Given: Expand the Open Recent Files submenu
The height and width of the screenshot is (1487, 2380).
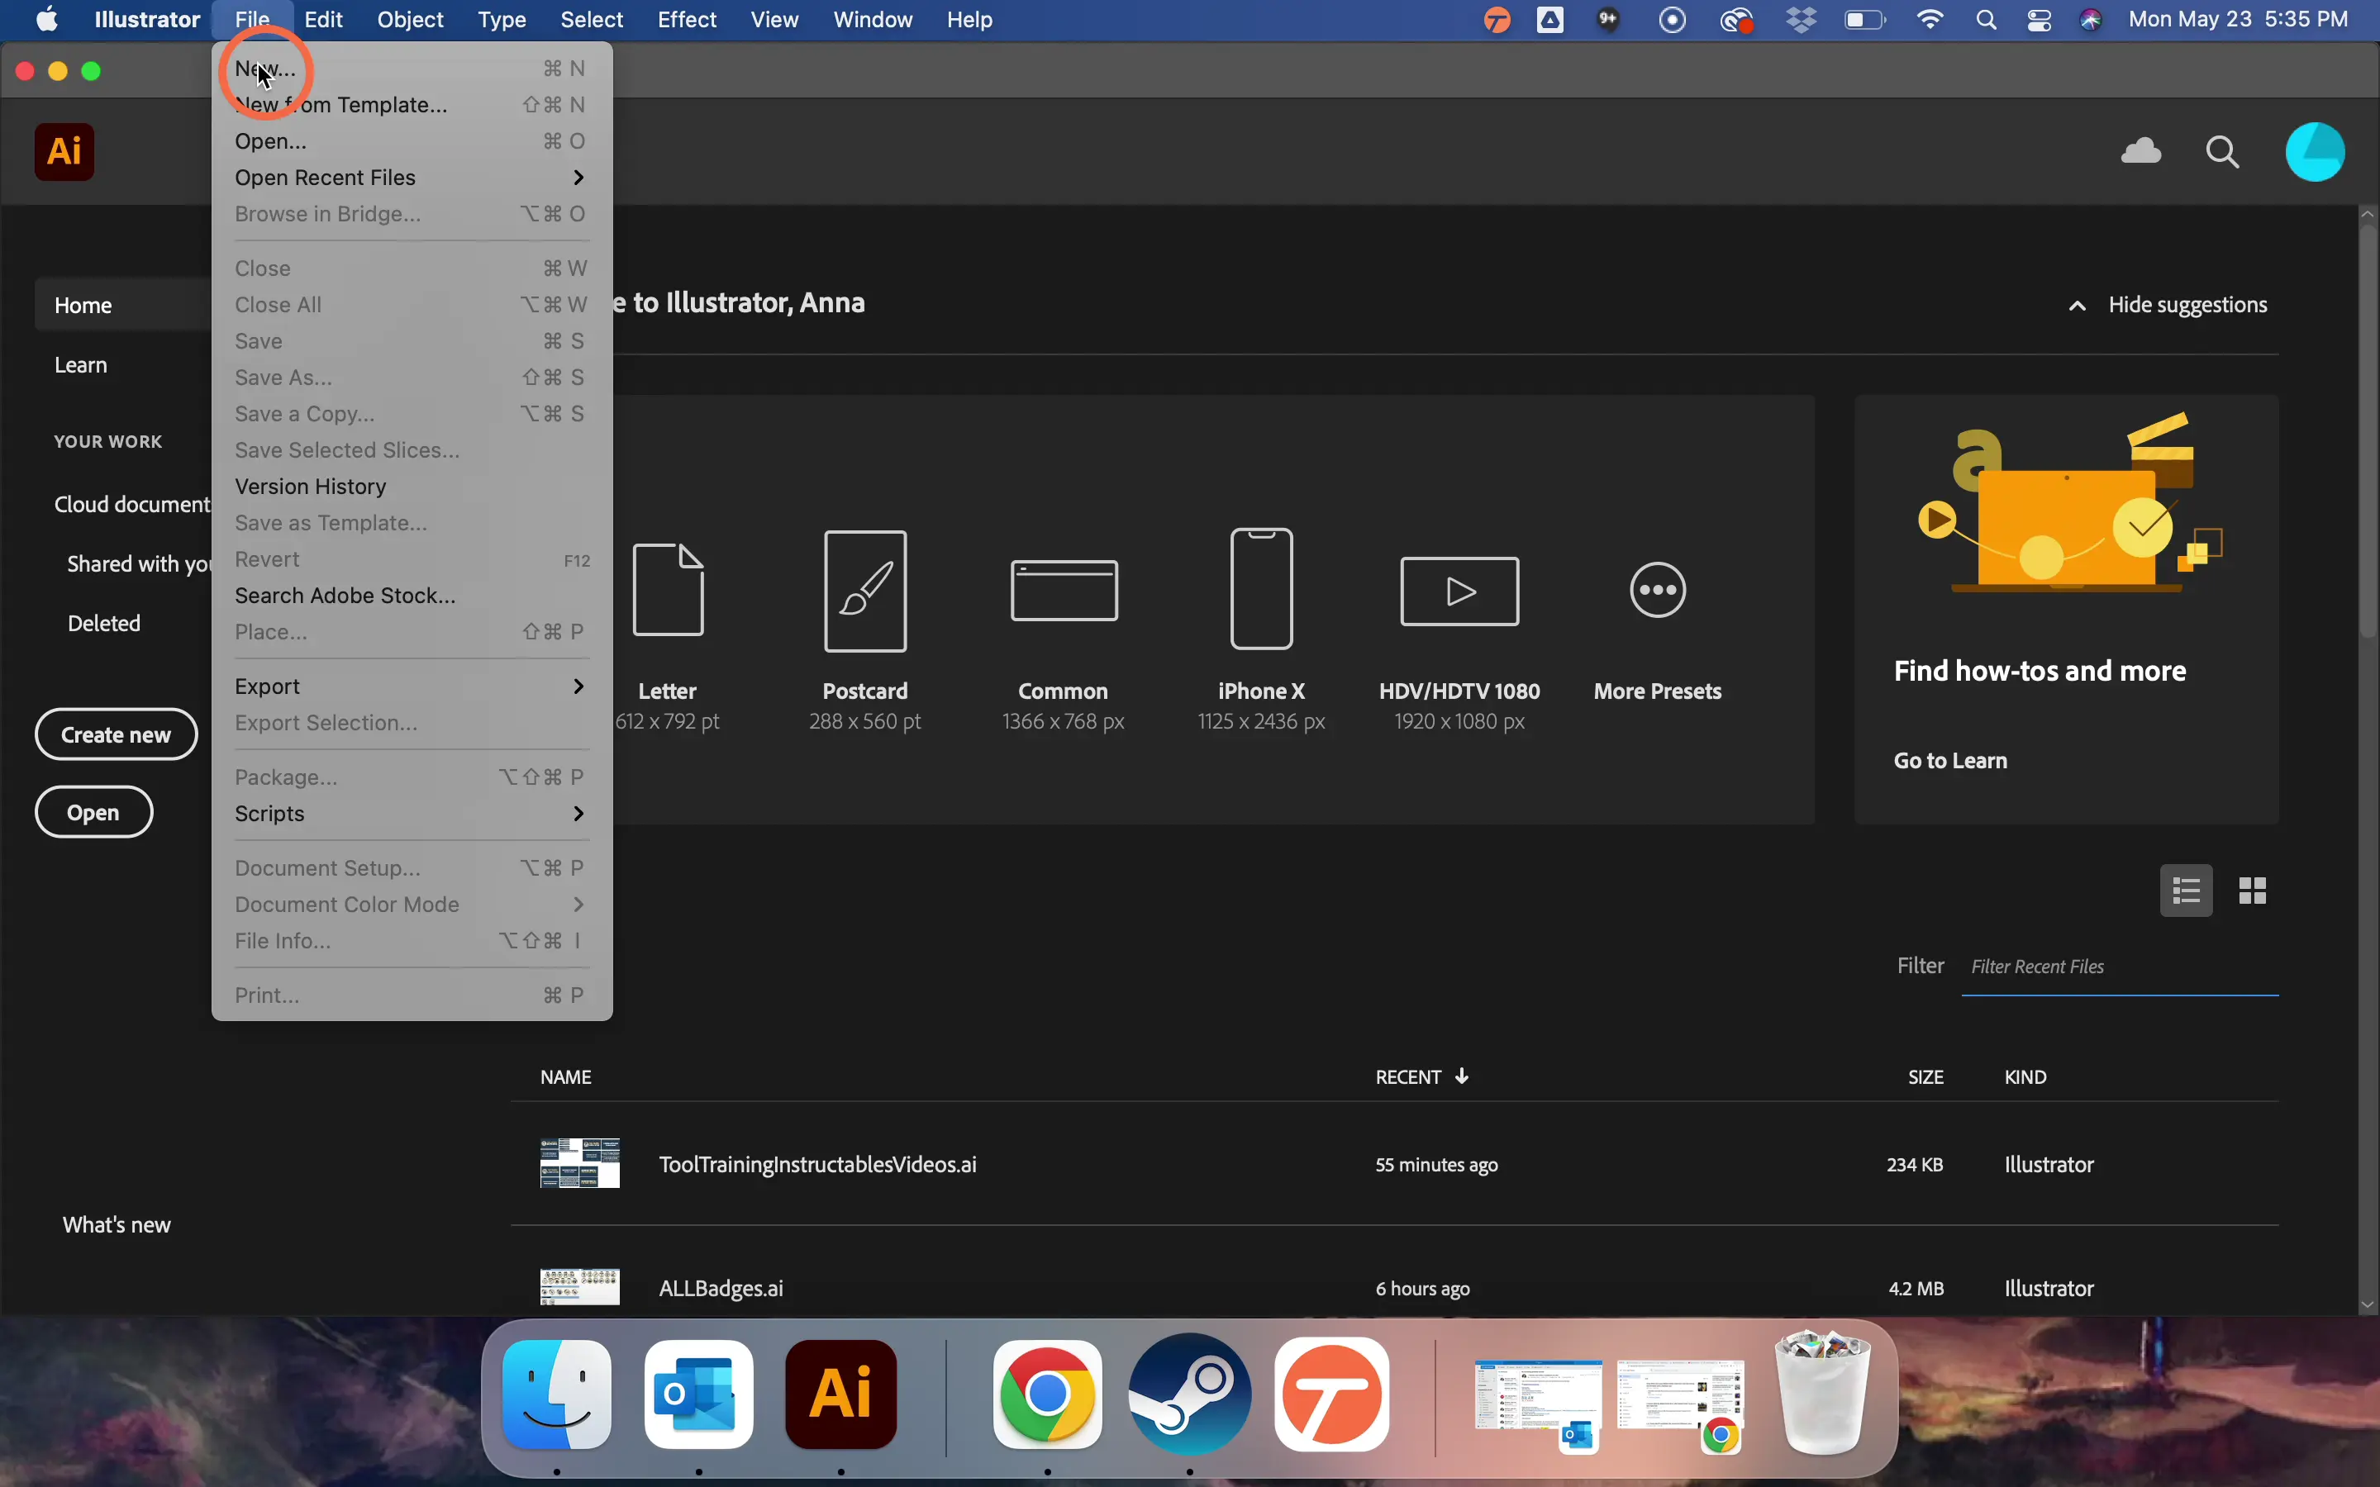Looking at the screenshot, I should pos(411,177).
